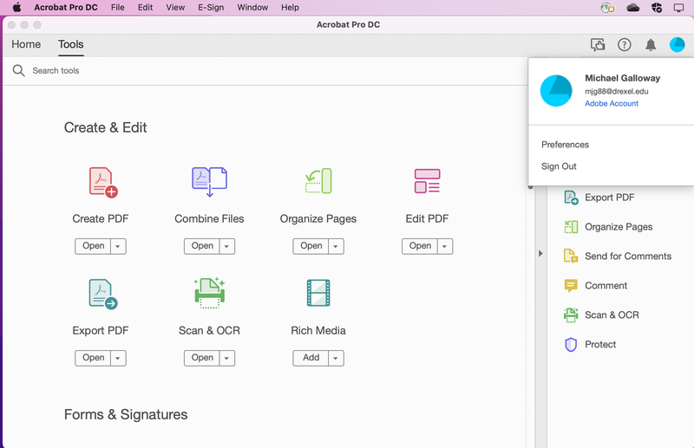
Task: Click the Rich Media filmstrip icon
Action: [318, 293]
